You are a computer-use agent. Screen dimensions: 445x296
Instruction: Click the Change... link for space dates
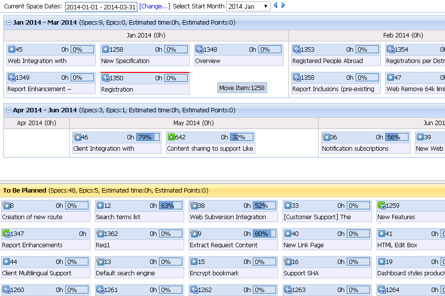pos(155,6)
